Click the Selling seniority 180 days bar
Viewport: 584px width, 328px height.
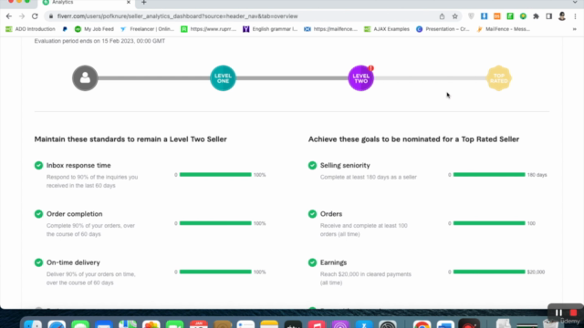pyautogui.click(x=489, y=174)
